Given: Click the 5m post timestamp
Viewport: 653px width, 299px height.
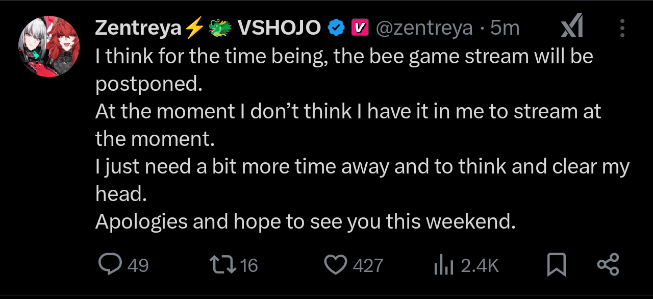Looking at the screenshot, I should coord(505,28).
